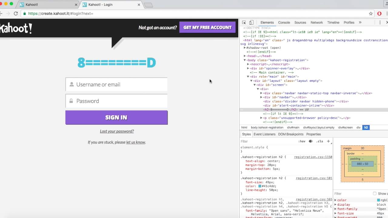The image size is (388, 218).
Task: Open the registration.css:165 source link
Action: tap(314, 200)
